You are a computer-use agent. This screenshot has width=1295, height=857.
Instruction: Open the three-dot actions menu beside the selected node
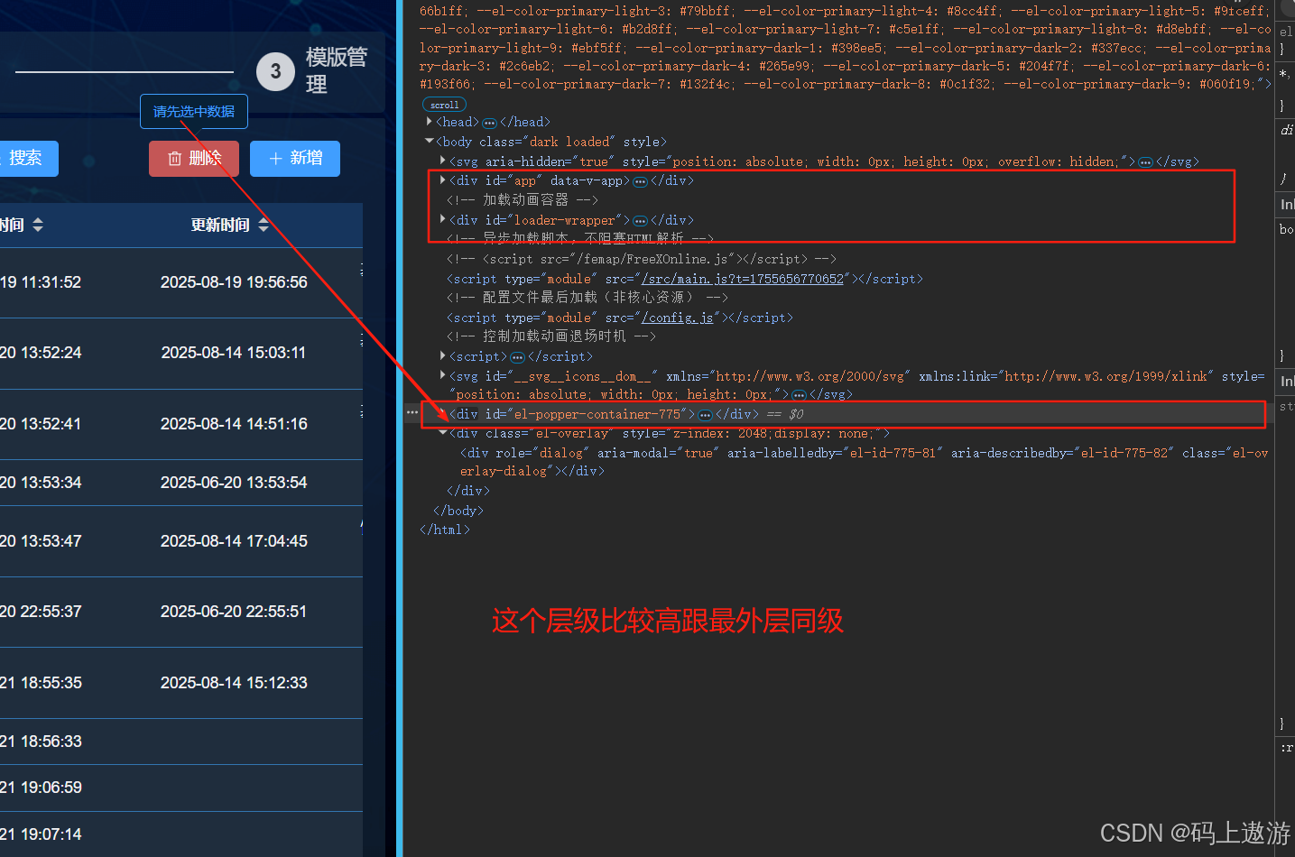(x=412, y=412)
